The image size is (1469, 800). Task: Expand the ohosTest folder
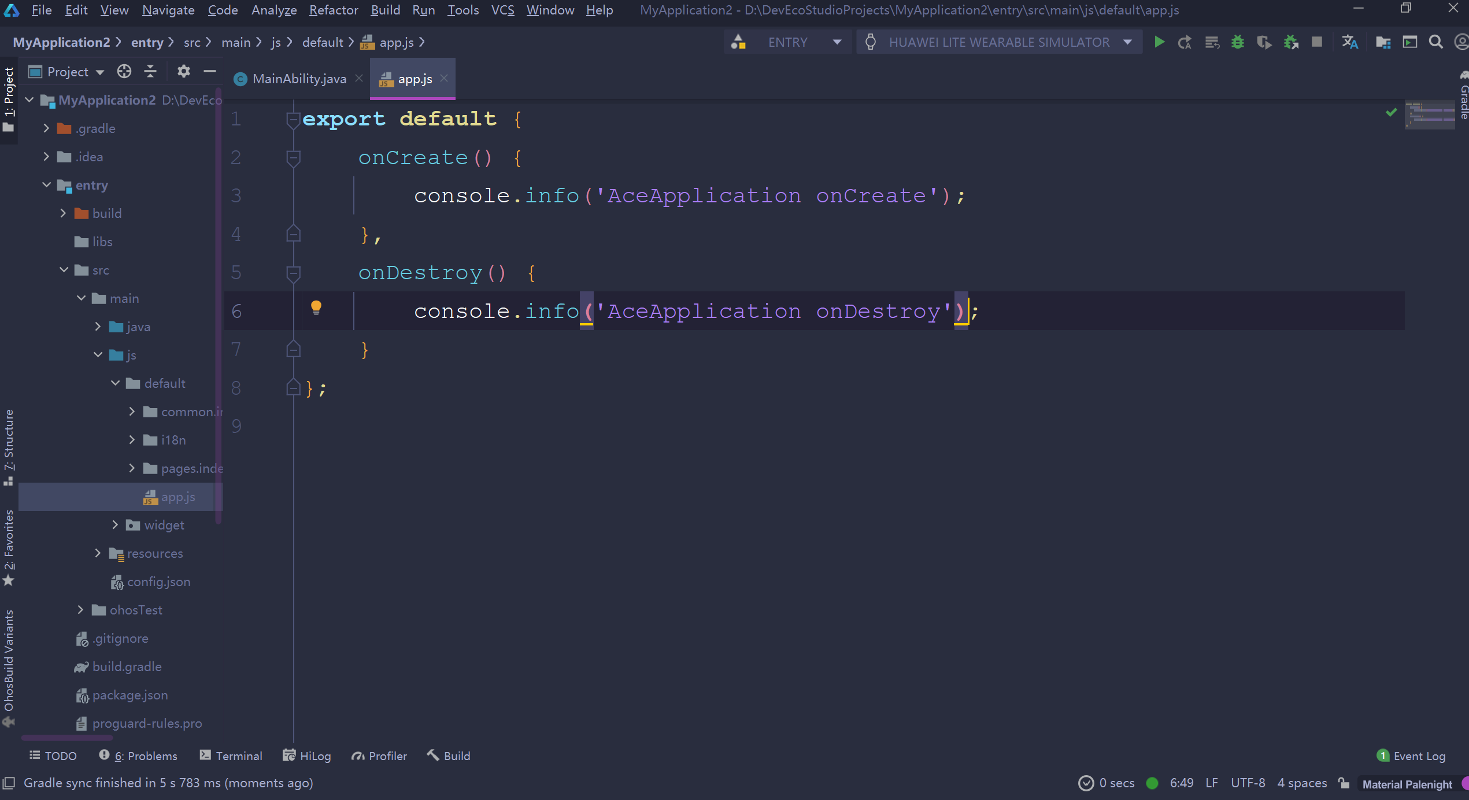(x=80, y=610)
